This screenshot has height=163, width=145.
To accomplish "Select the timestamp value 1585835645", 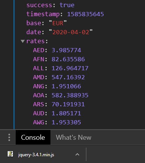I will (x=86, y=14).
